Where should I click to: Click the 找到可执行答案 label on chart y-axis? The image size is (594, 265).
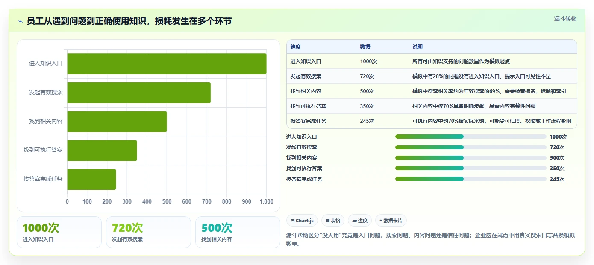pos(43,150)
